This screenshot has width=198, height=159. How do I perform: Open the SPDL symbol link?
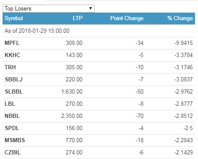[12, 128]
